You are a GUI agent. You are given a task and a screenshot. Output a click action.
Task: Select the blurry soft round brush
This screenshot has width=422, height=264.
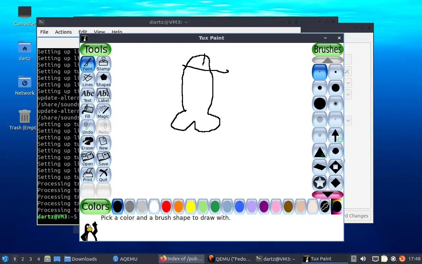pos(336,104)
